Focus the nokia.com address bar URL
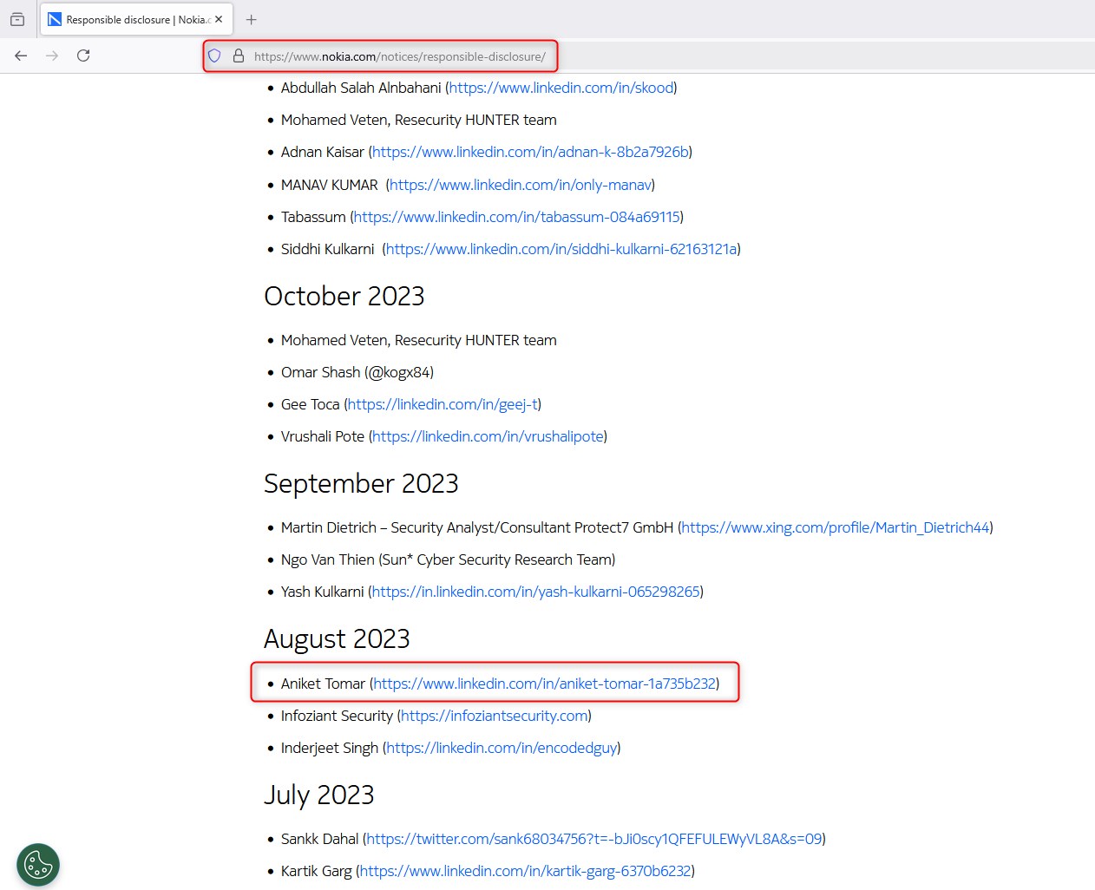This screenshot has width=1095, height=890. click(400, 56)
